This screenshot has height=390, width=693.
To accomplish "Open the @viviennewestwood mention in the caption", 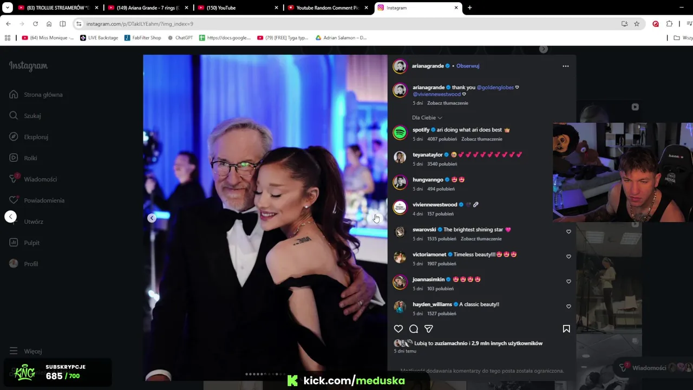I will tap(436, 94).
